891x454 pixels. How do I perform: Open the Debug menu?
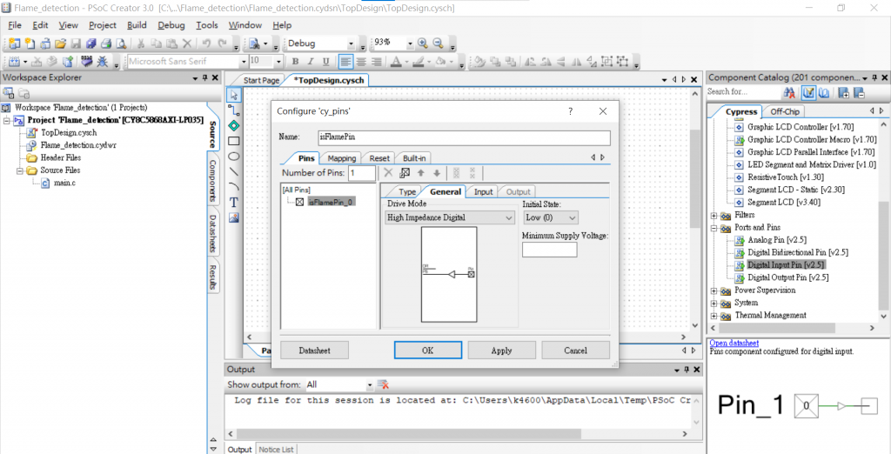(x=171, y=25)
